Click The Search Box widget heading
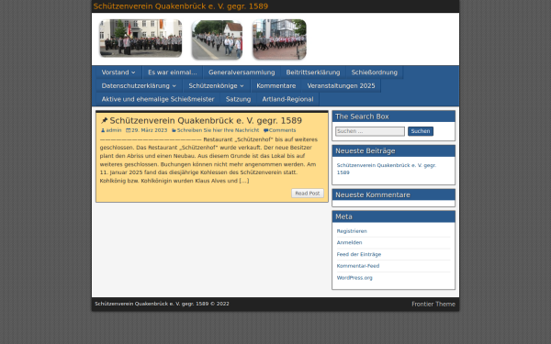551x344 pixels. point(394,117)
